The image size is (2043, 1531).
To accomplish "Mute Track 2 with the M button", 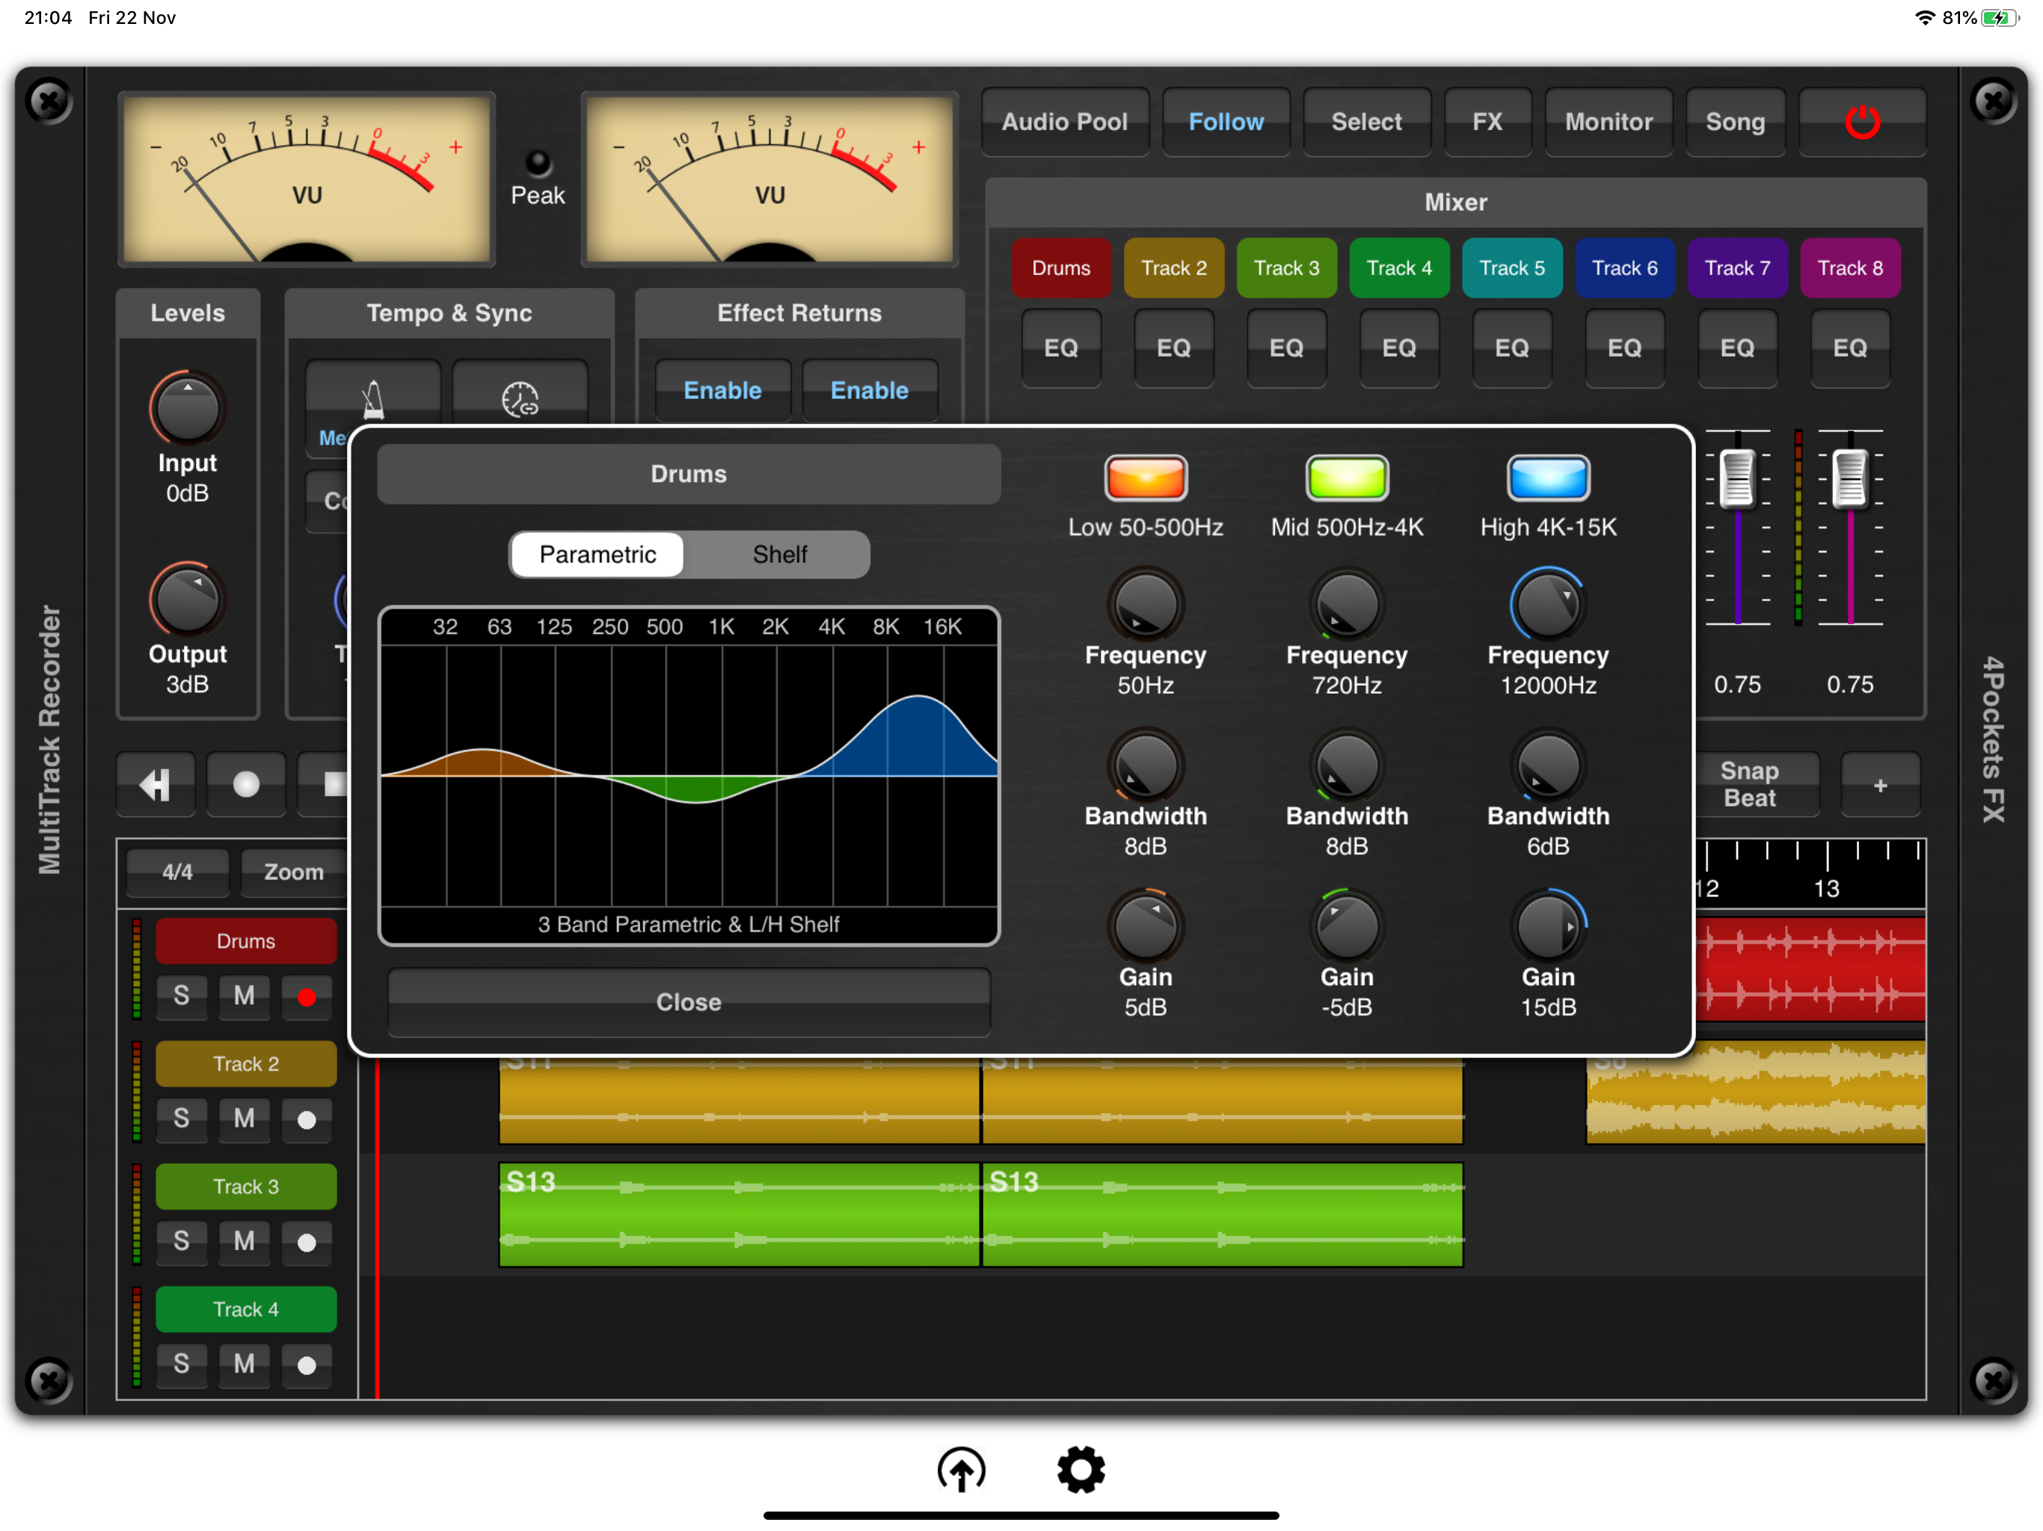I will point(244,1118).
